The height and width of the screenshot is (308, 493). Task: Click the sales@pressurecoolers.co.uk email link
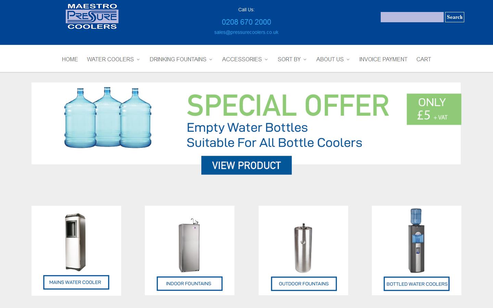tap(246, 32)
